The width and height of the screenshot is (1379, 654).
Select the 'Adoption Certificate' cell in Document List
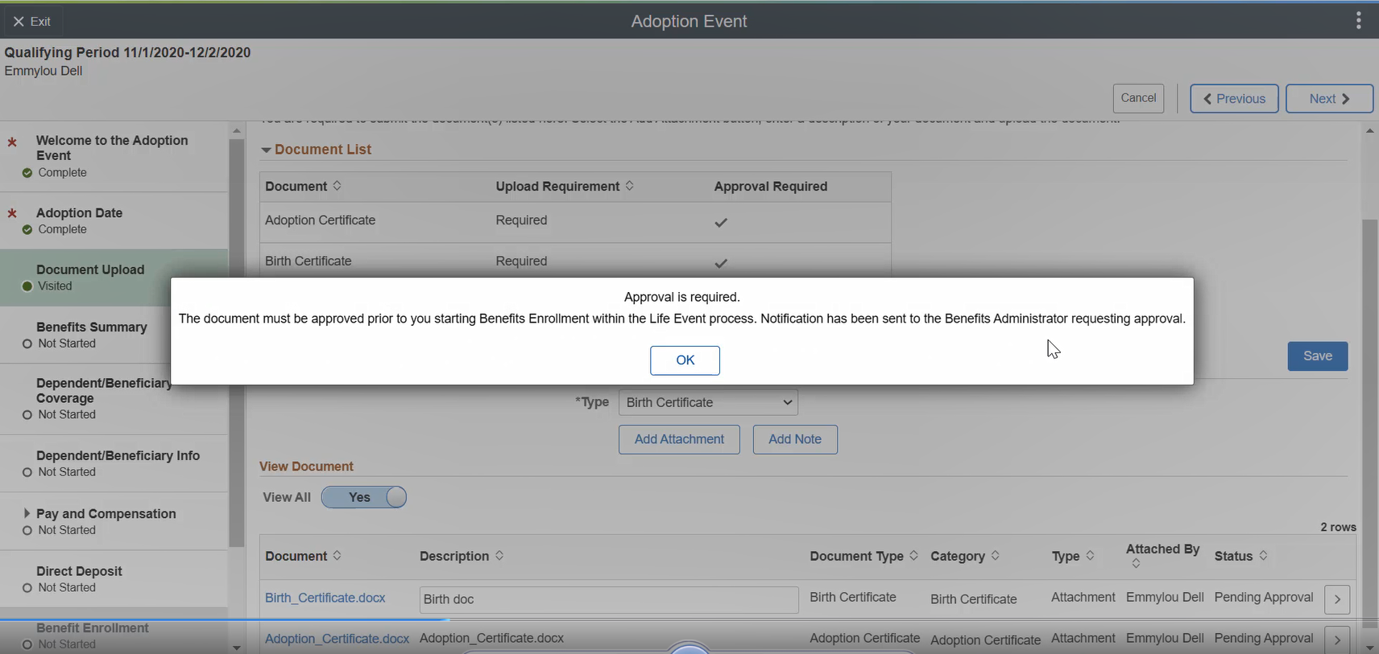[x=321, y=220]
